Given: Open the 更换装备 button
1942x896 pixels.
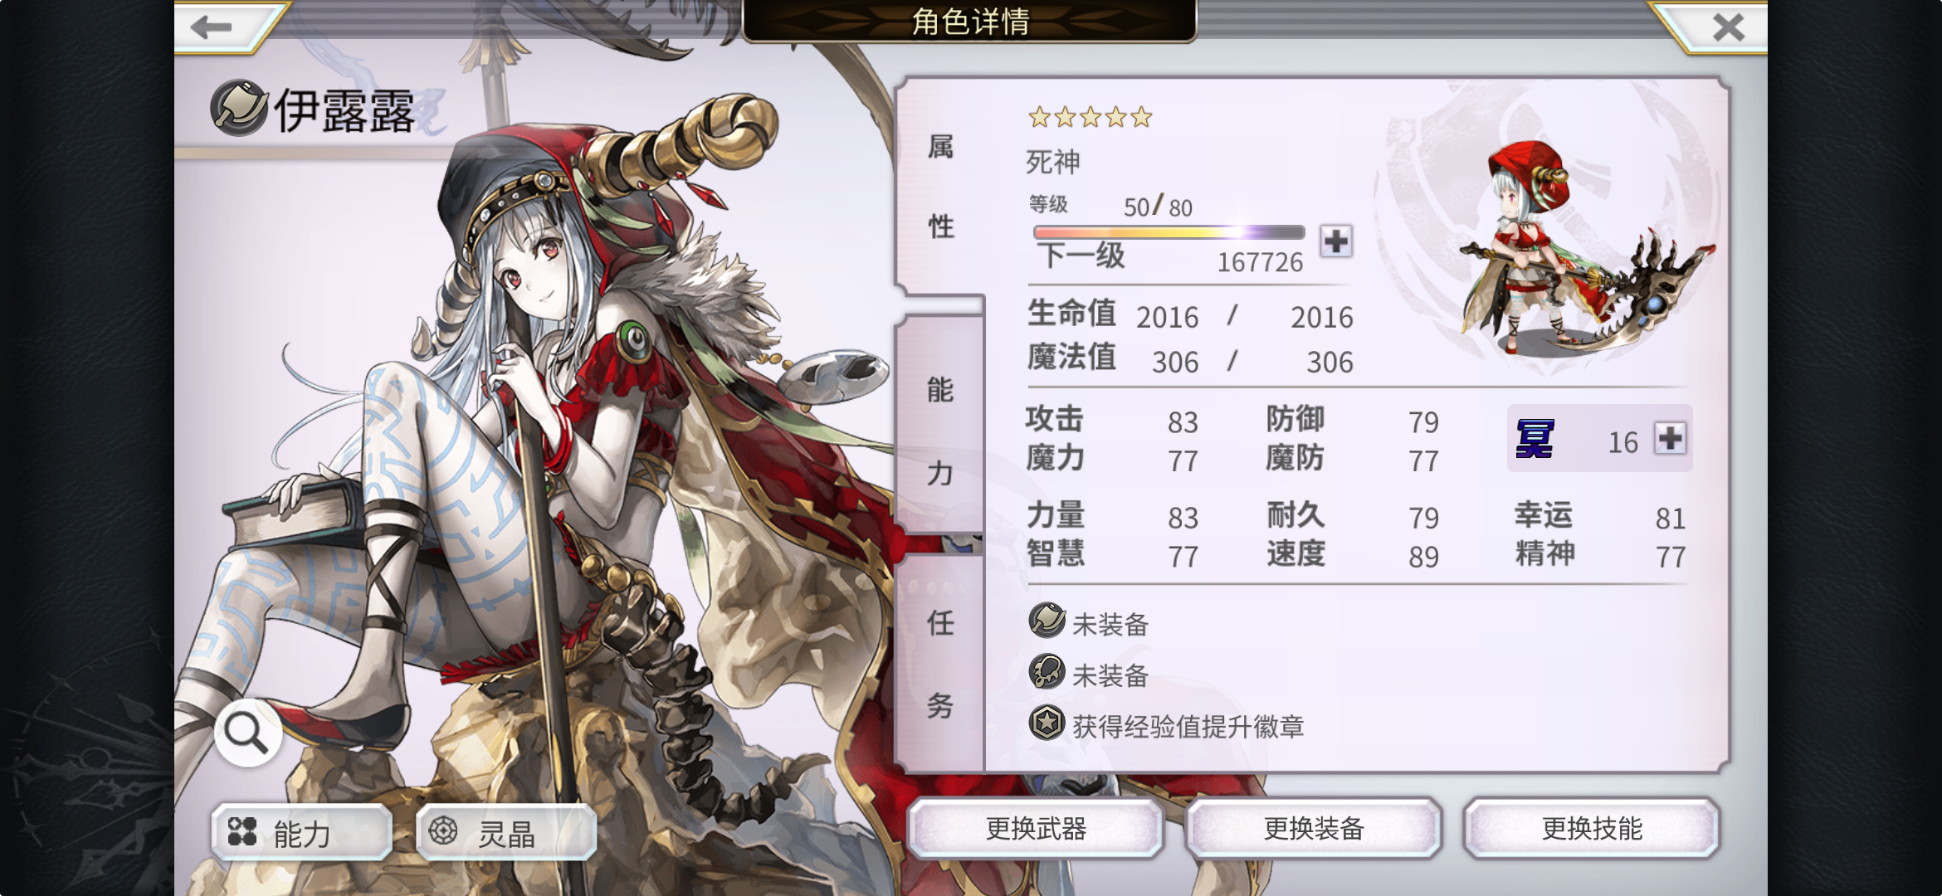Looking at the screenshot, I should 1314,828.
